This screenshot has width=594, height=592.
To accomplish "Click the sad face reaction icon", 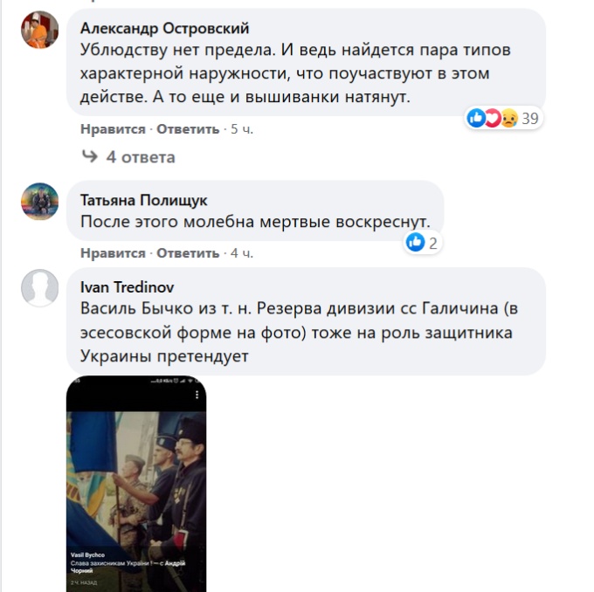I will pyautogui.click(x=509, y=118).
